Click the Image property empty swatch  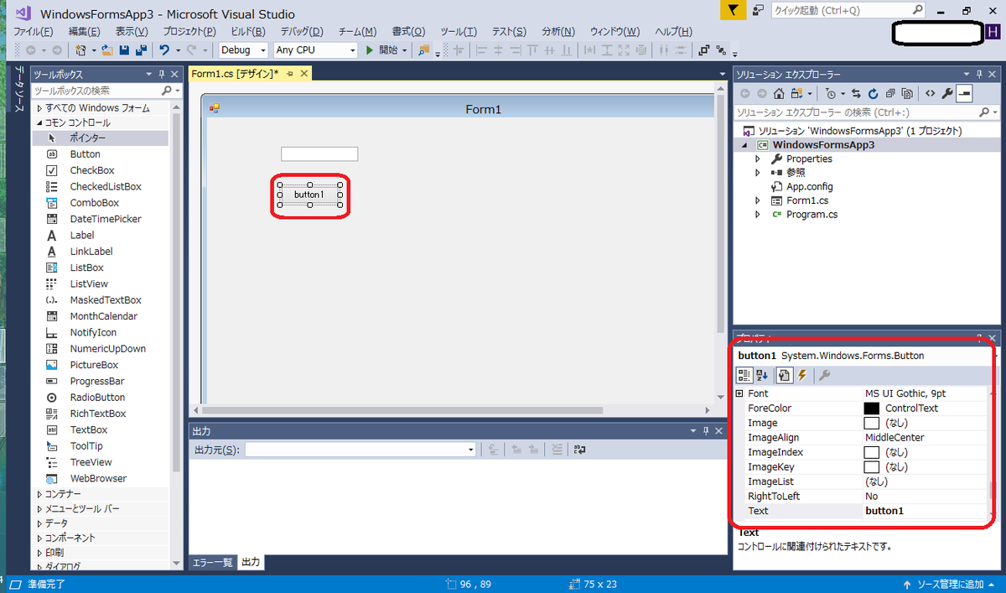[x=872, y=423]
